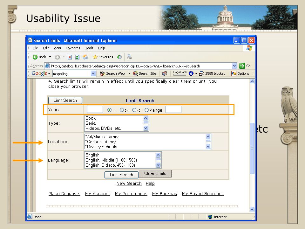Image resolution: width=305 pixels, height=229 pixels.
Task: Click the Clear Limits button
Action: pyautogui.click(x=155, y=174)
